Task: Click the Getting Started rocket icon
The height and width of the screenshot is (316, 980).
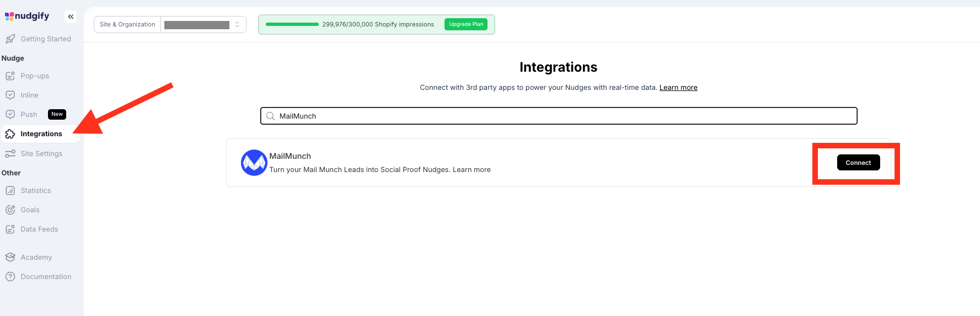Action: pos(10,39)
